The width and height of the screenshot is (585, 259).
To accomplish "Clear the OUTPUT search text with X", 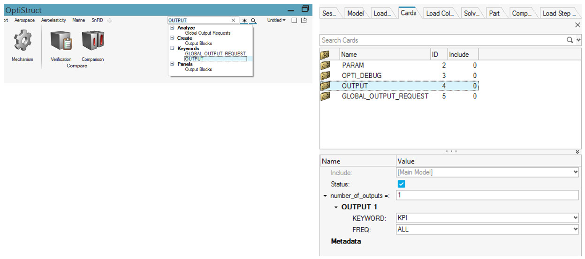I will click(x=234, y=20).
